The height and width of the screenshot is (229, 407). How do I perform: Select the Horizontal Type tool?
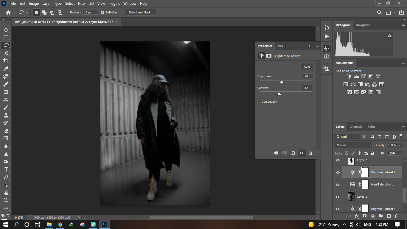[x=6, y=169]
